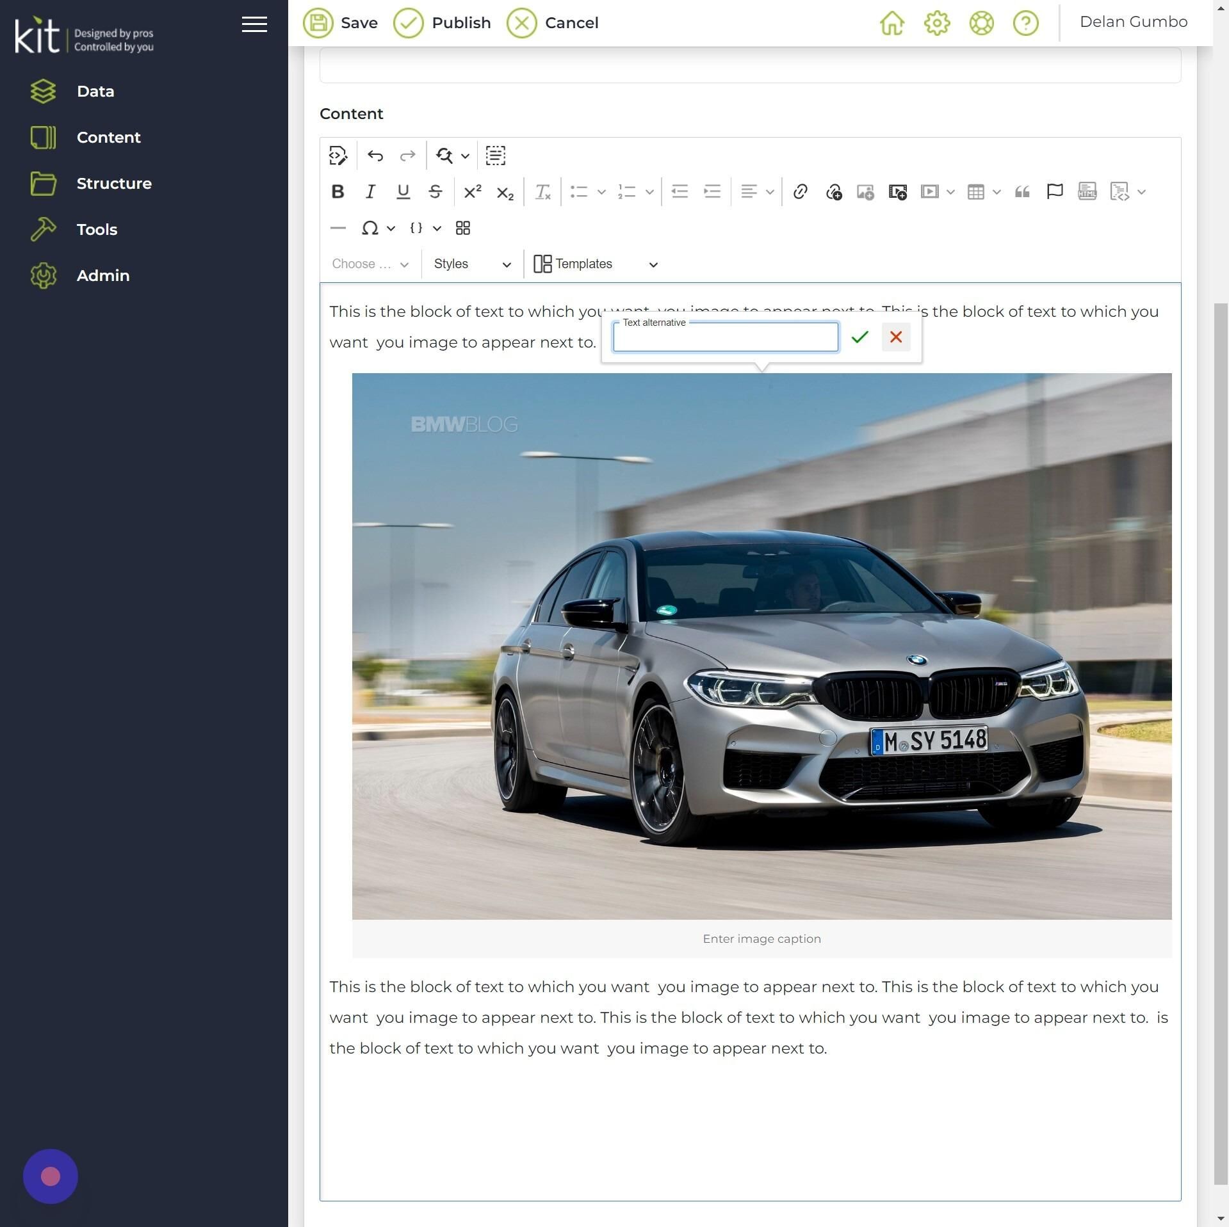Apply strikethrough formatting

[435, 191]
